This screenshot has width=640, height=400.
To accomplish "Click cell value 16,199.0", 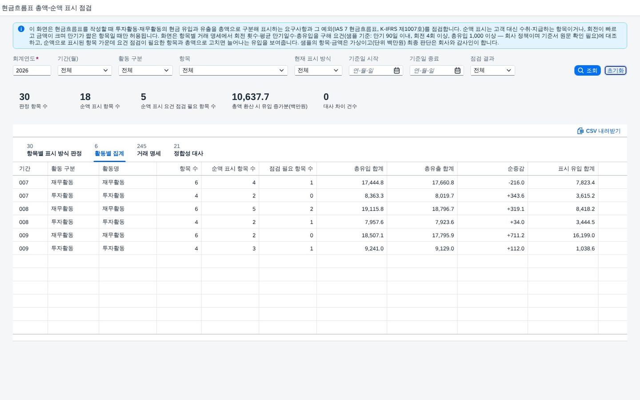I will (584, 236).
